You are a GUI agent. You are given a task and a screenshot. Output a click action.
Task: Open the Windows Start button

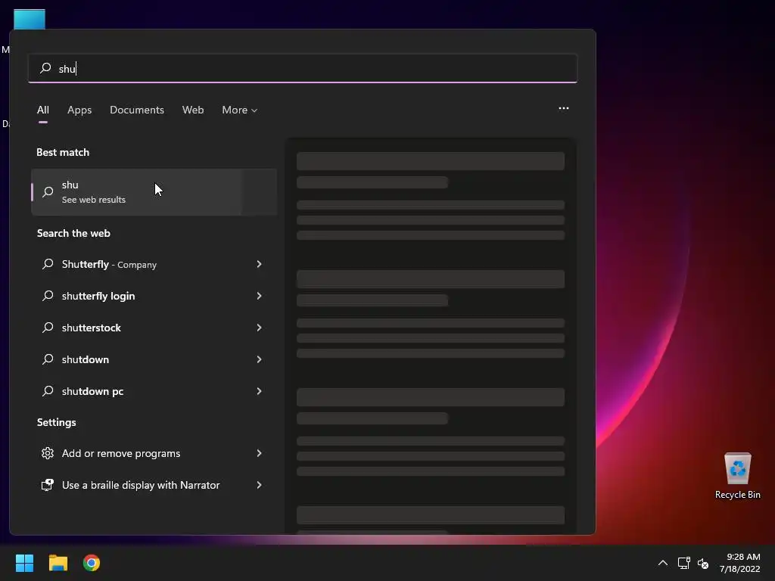click(24, 563)
